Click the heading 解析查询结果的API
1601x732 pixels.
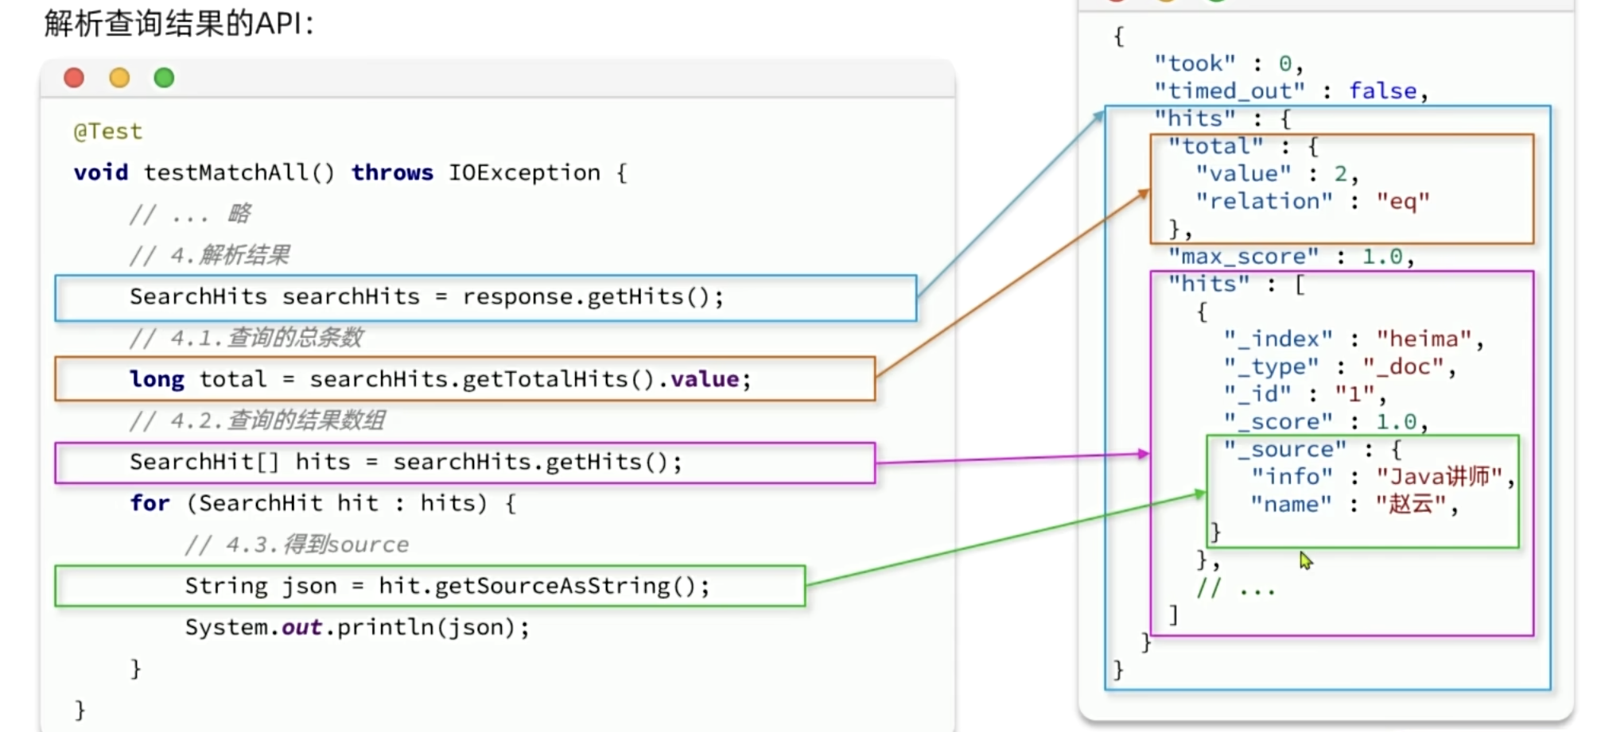pos(179,23)
